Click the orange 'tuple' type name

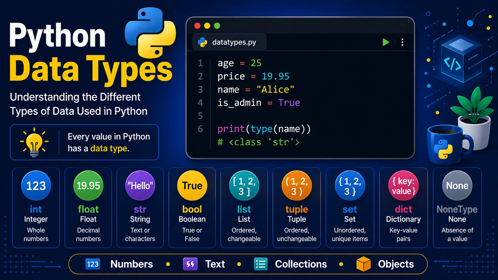297,210
